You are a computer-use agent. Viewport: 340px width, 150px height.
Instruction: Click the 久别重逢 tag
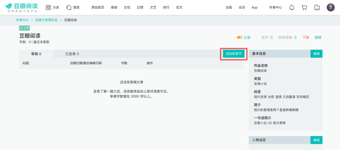(x=289, y=97)
